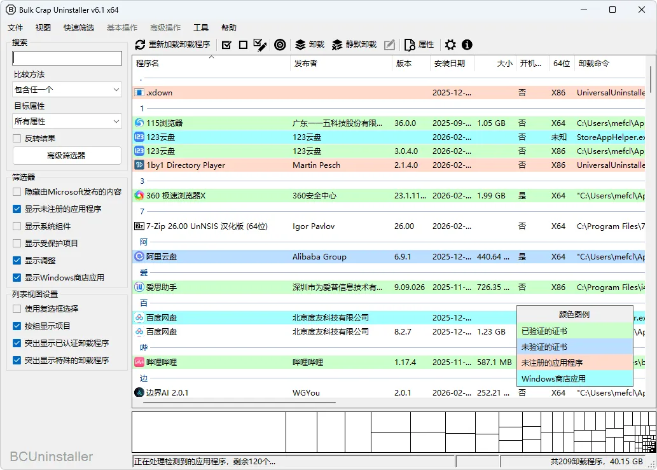The width and height of the screenshot is (657, 470).
Task: Open the 工具 menu
Action: pos(201,27)
